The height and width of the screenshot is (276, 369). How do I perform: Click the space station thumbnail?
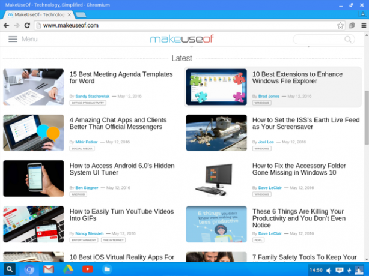click(216, 133)
